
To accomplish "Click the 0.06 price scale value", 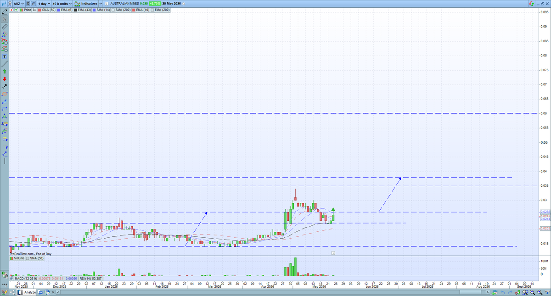I will [543, 113].
